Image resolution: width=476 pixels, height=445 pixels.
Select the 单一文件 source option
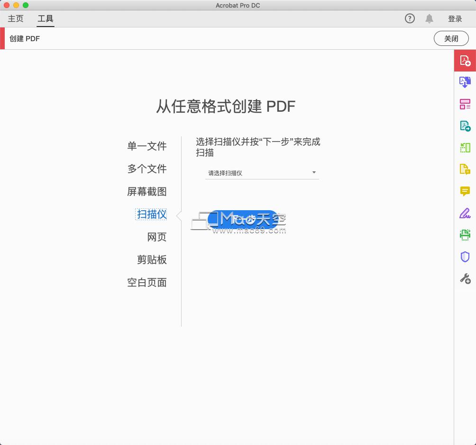coord(147,146)
